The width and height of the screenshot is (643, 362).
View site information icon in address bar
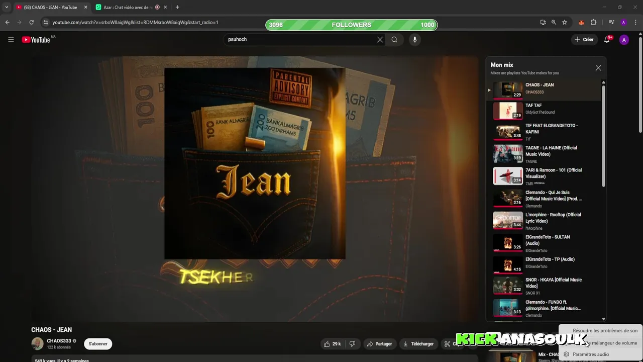coord(46,22)
